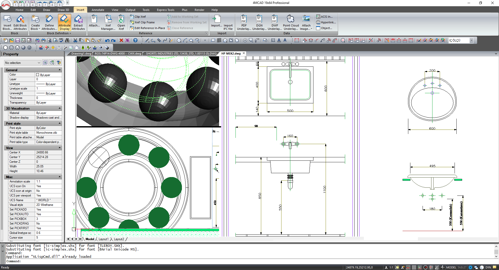Toggle DYN mode in status bar
This screenshot has width=499, height=270.
point(488,267)
